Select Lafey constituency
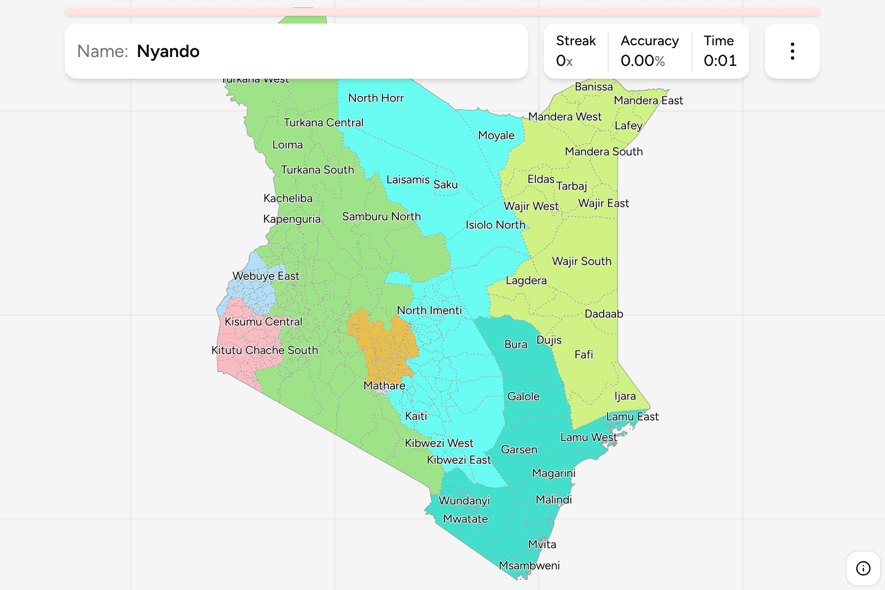 pos(628,125)
